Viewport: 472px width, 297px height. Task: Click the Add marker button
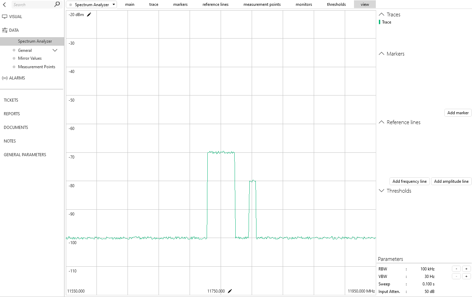pos(458,113)
